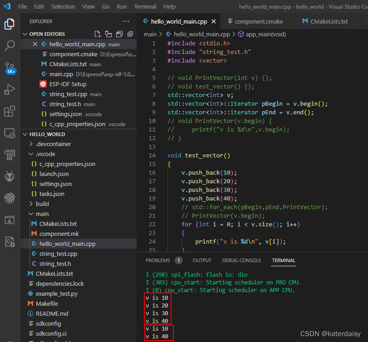Click New Untitled File icon in Open Editors
368x342 pixels.
(x=98, y=34)
